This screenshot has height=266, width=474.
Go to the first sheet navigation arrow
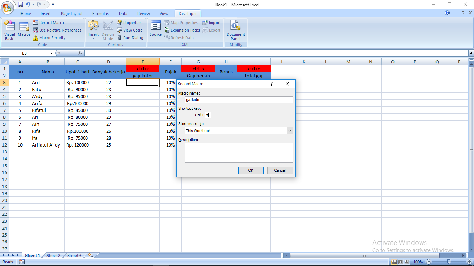click(x=3, y=255)
